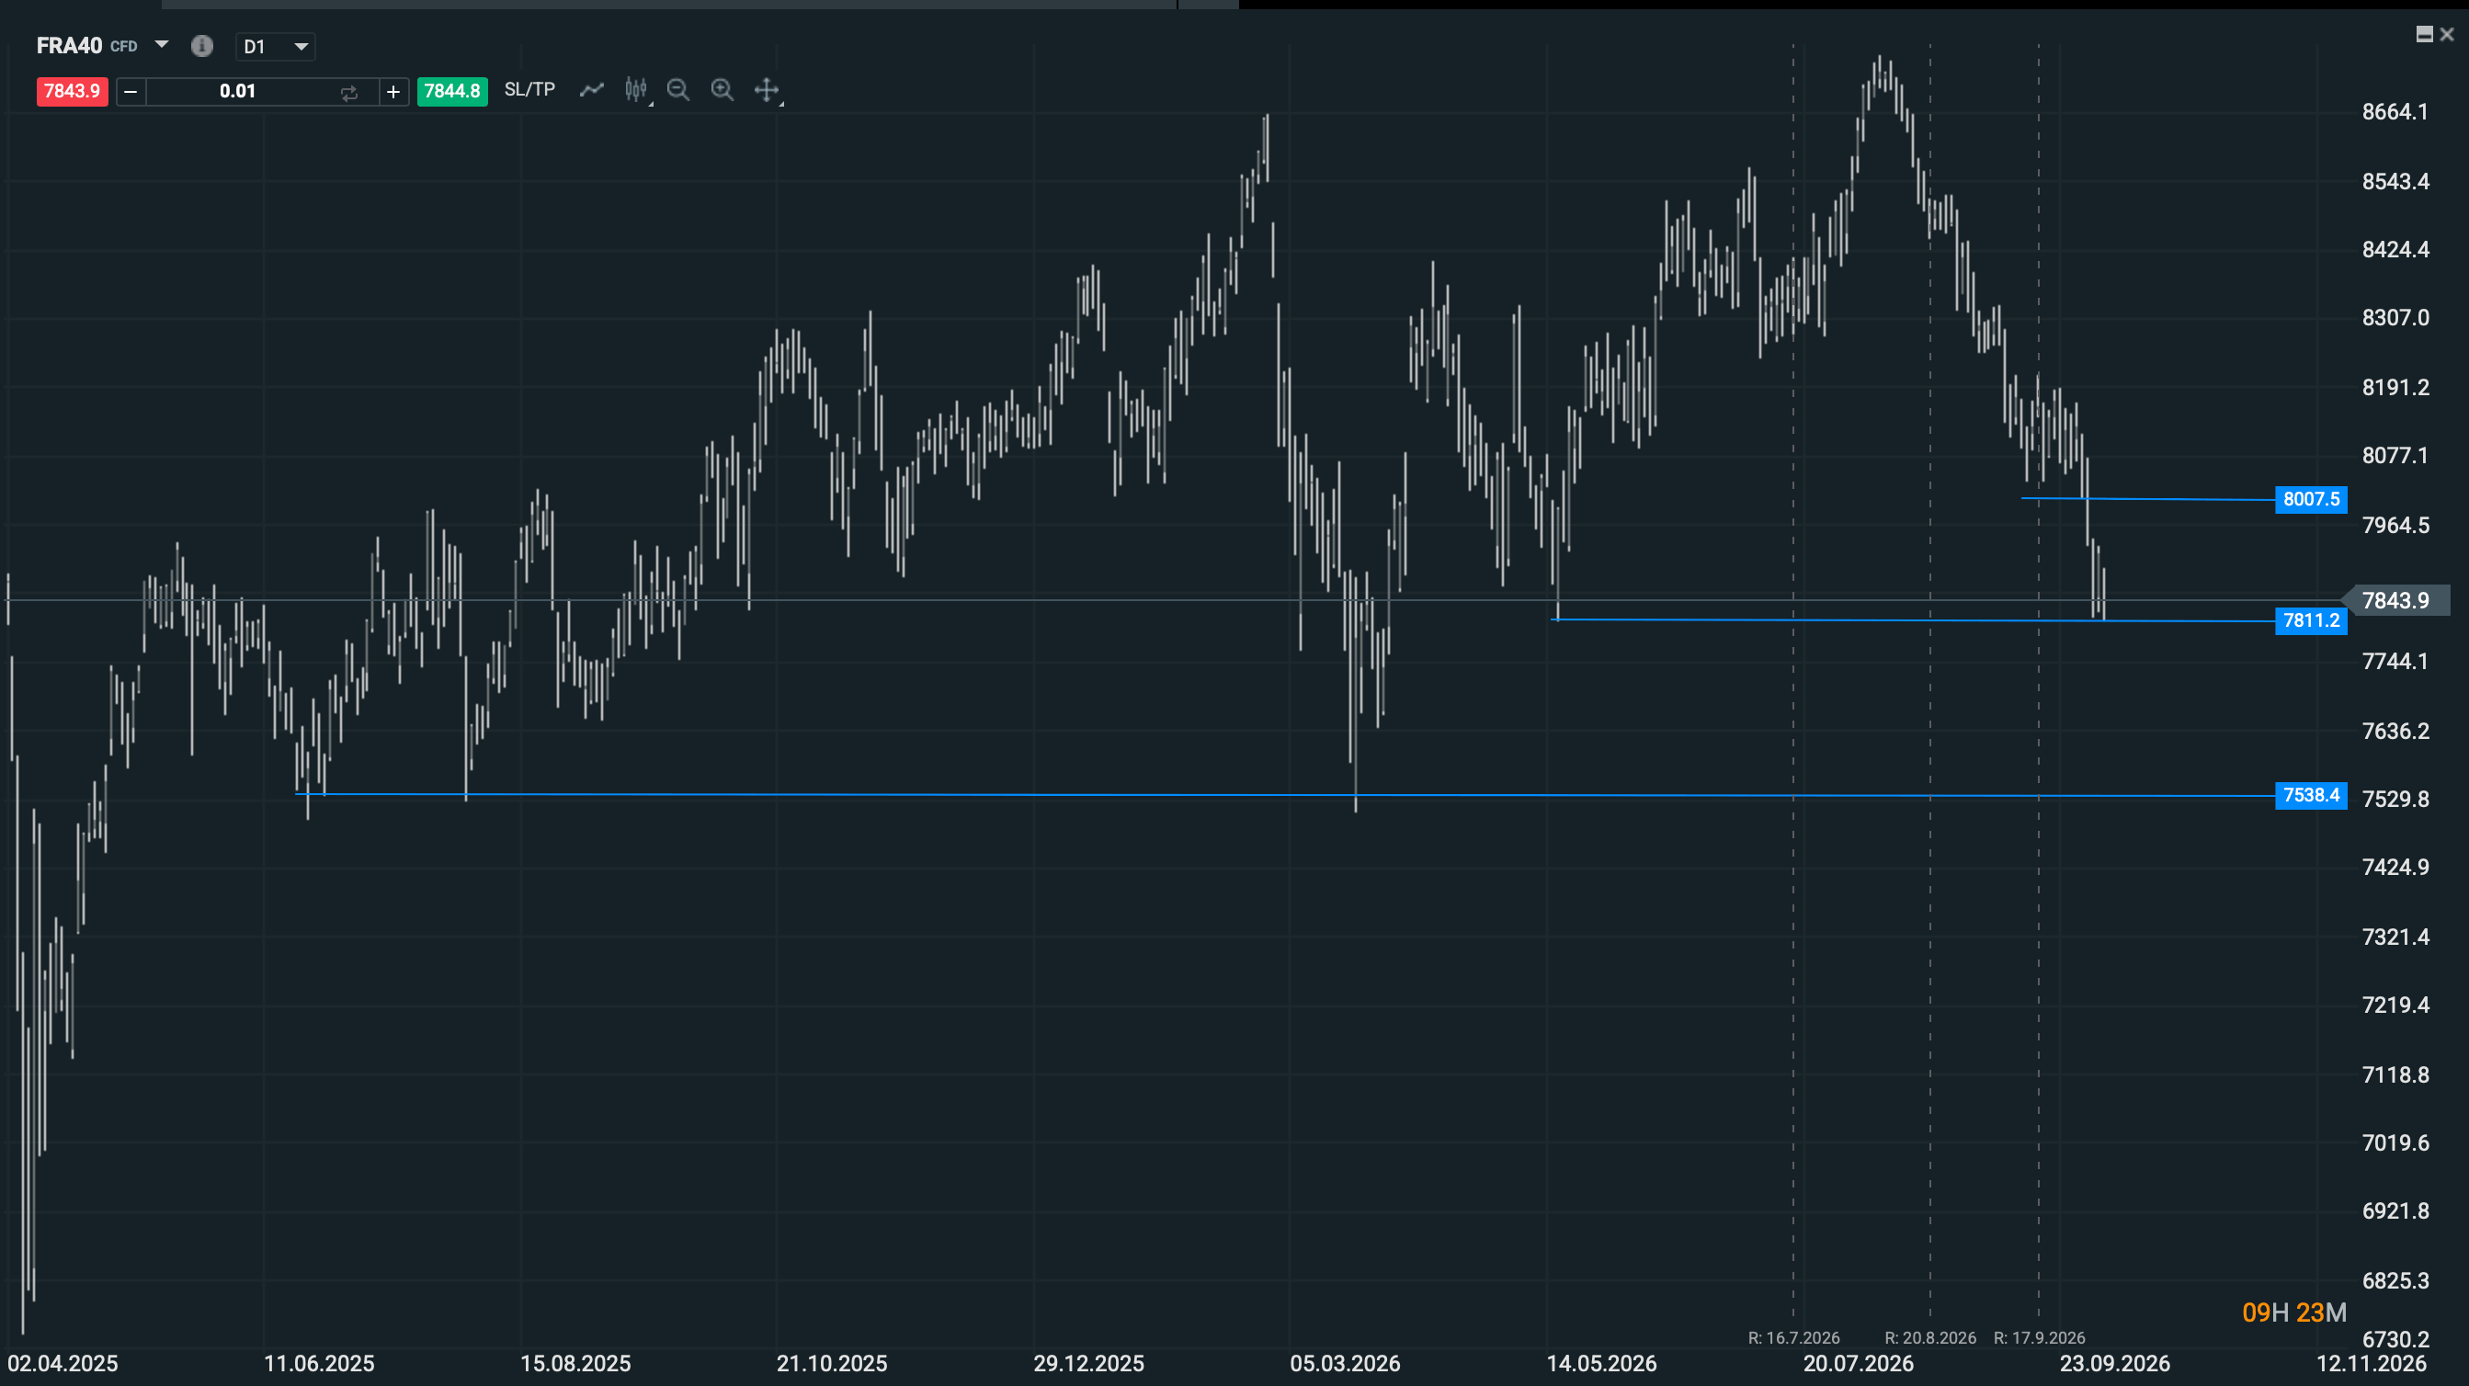This screenshot has width=2469, height=1386.
Task: Zoom in the chart
Action: [x=722, y=90]
